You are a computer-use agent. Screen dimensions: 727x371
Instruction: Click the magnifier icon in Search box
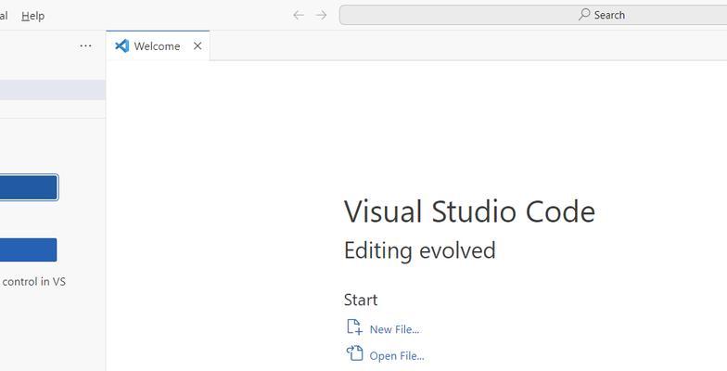click(x=584, y=15)
